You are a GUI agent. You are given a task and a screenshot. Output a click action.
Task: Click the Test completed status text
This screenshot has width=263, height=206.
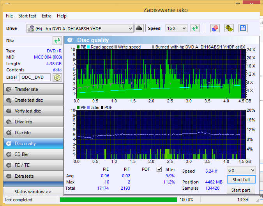click(18, 200)
